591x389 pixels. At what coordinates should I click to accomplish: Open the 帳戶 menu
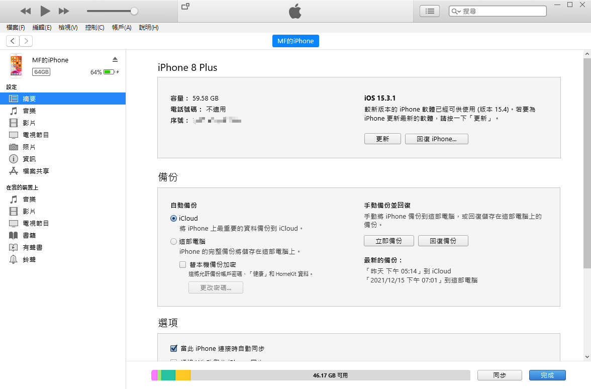[x=121, y=28]
